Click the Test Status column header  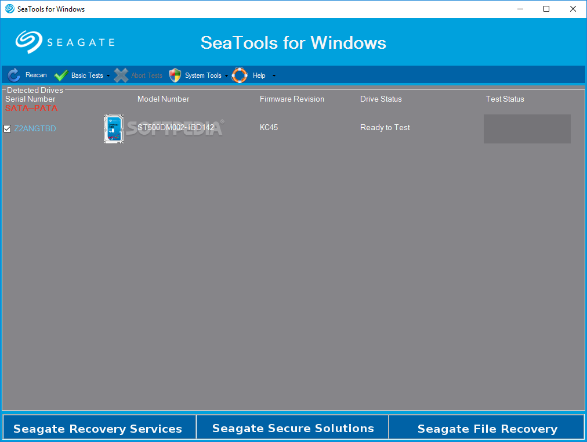505,99
